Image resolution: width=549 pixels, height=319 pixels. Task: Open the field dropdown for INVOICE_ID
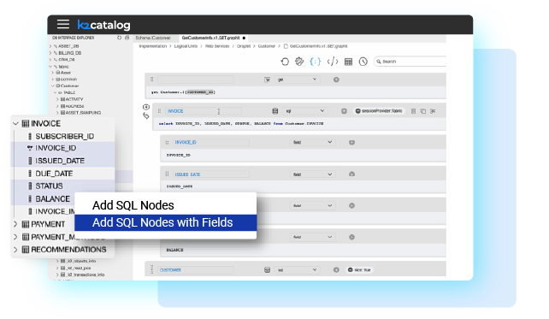[x=312, y=142]
